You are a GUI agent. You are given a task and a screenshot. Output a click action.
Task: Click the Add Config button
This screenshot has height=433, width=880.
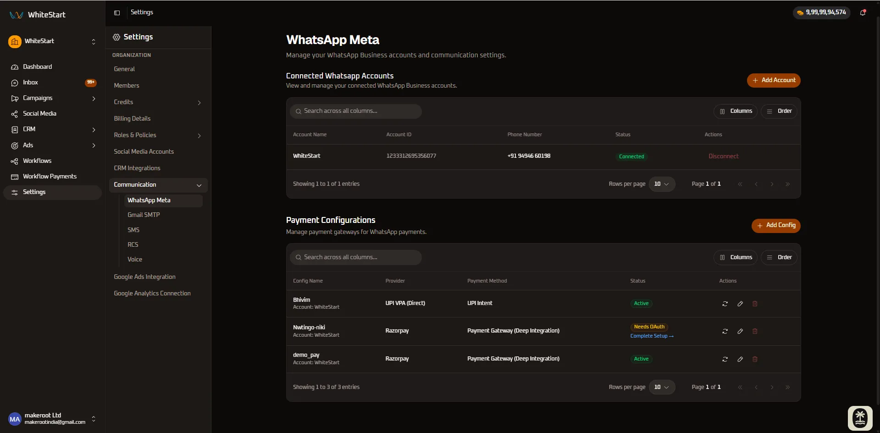(x=776, y=225)
